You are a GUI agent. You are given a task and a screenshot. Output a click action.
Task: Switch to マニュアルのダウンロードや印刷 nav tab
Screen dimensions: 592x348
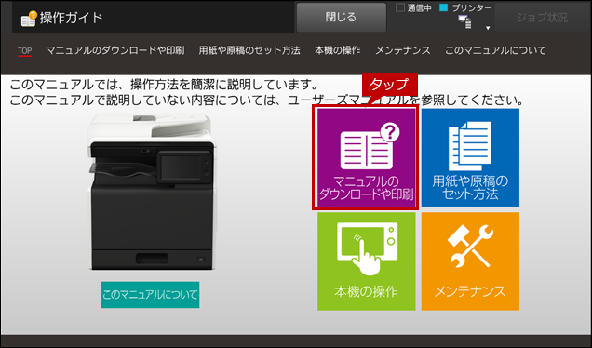tap(115, 50)
